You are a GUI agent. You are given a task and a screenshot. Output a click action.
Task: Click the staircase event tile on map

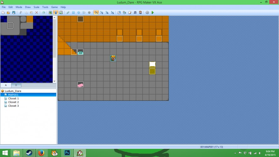tap(74, 52)
